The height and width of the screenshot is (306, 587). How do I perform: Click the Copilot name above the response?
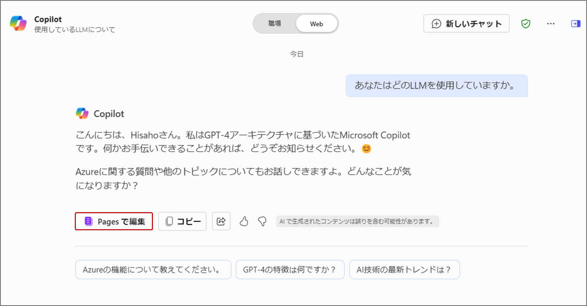(x=109, y=114)
